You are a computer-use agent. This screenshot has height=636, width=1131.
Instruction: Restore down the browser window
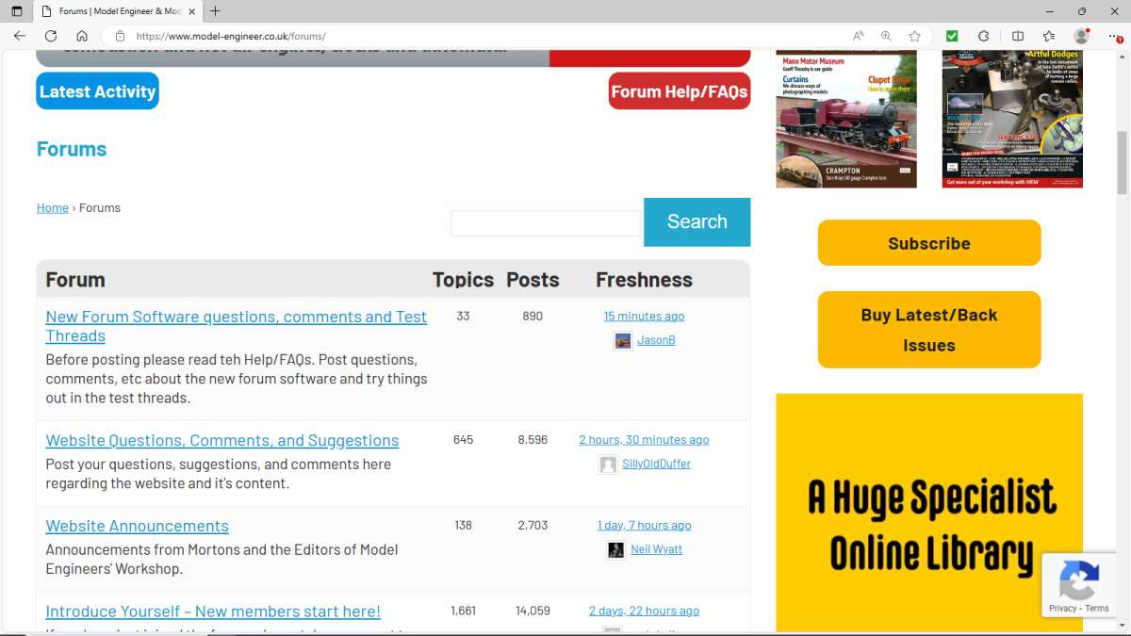(x=1081, y=11)
